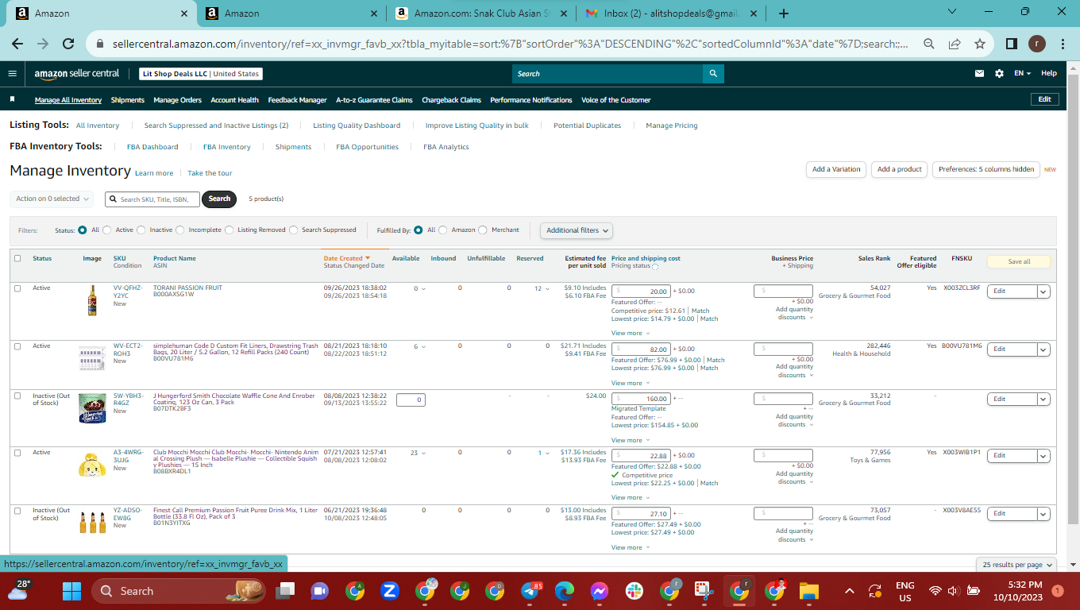Viewport: 1080px width, 610px height.
Task: Open the Edit dropdown arrow for the TORANI row
Action: pos(1043,291)
